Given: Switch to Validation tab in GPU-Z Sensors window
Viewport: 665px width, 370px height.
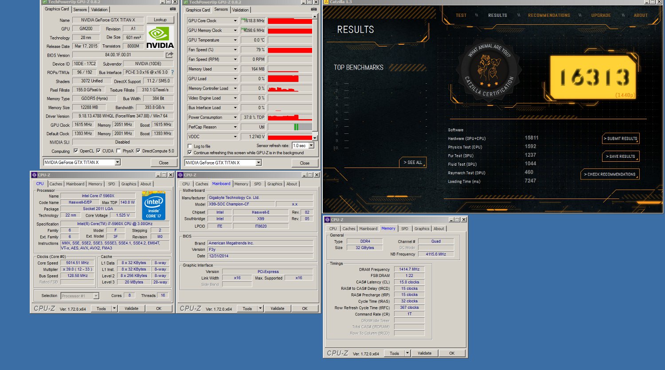Looking at the screenshot, I should [240, 10].
